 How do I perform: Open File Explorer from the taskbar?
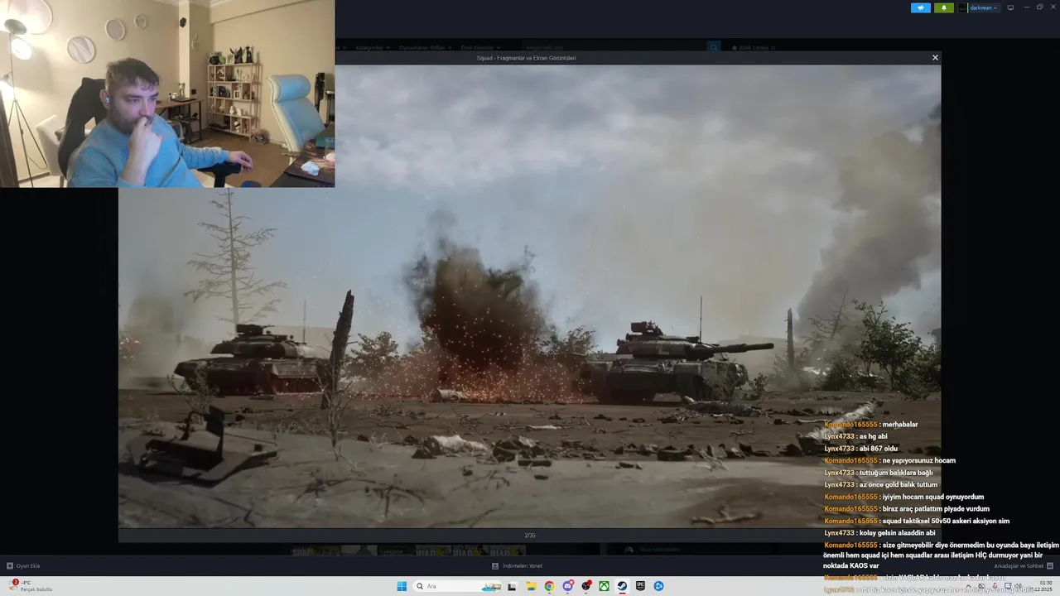531,586
